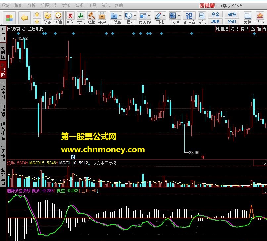The height and width of the screenshot is (241, 267).
Task: Switch to the 牛叉诊股 sidebar tab
Action: pyautogui.click(x=3, y=154)
